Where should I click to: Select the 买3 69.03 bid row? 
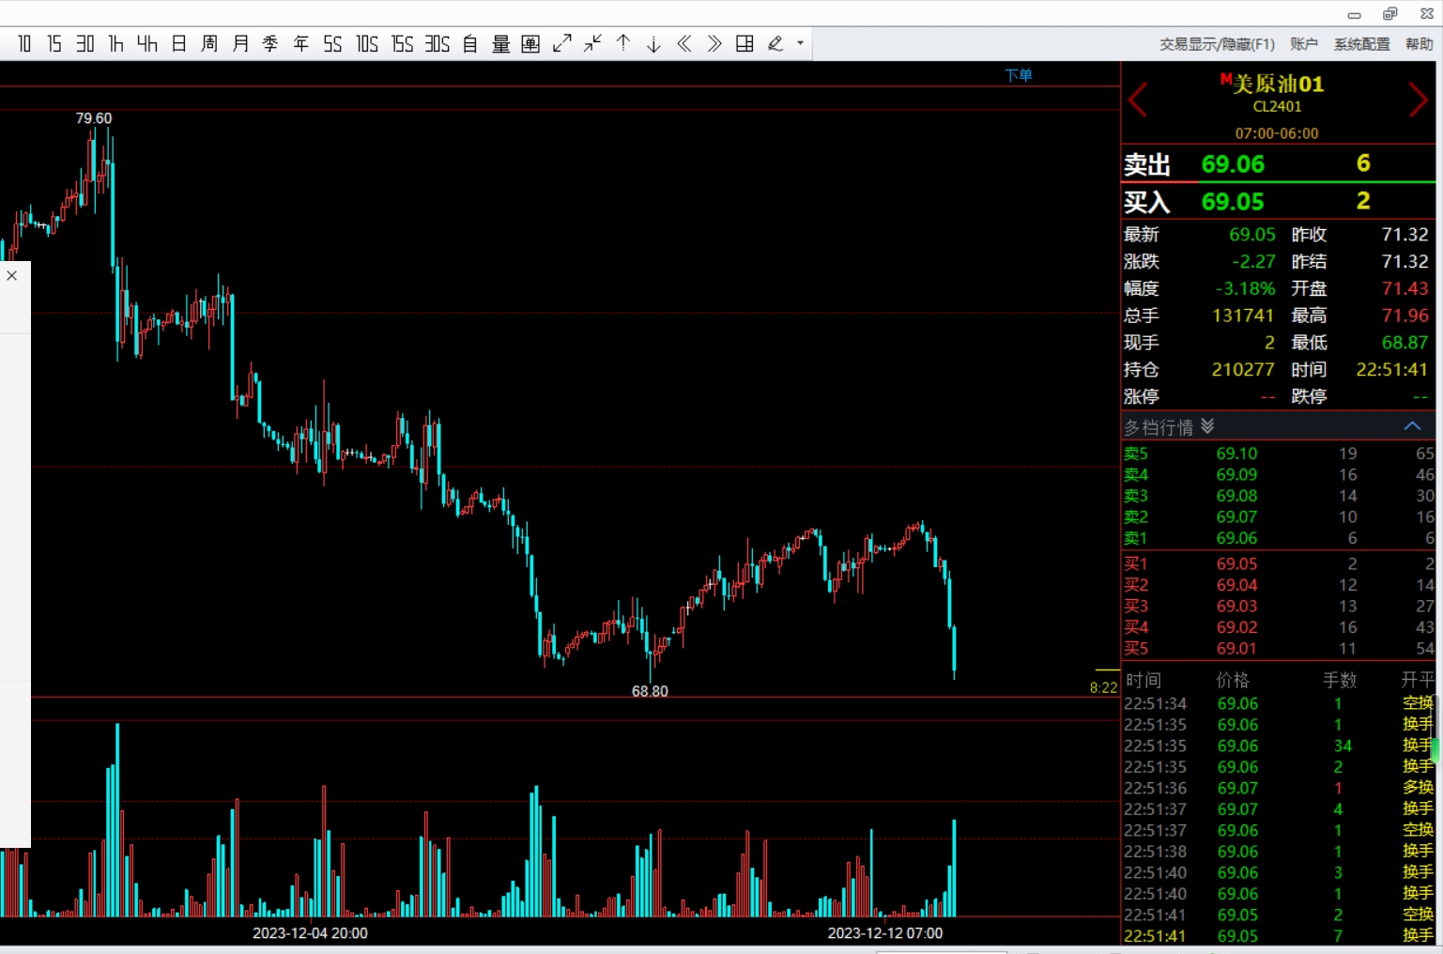(x=1278, y=606)
